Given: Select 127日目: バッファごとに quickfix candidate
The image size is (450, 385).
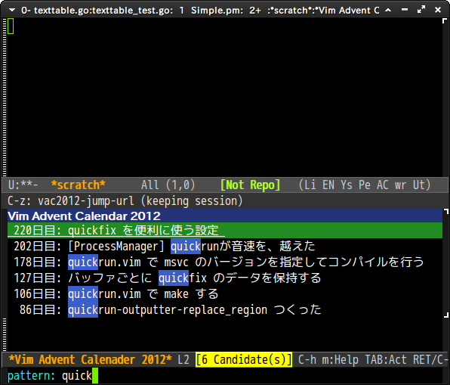Looking at the screenshot, I should coord(225,278).
